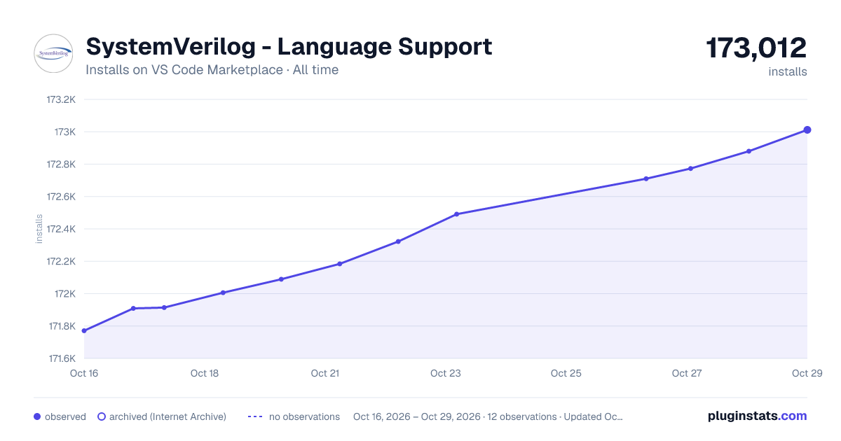Click the 173.2K y-axis label
Viewport: 841px width, 441px height.
[61, 99]
